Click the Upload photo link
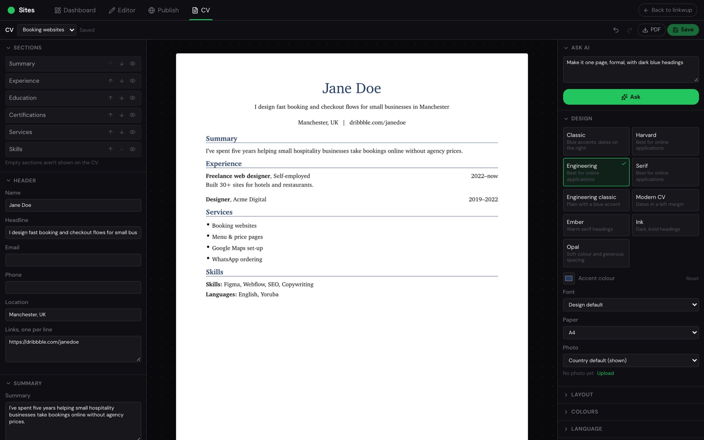This screenshot has width=704, height=440. tap(605, 374)
